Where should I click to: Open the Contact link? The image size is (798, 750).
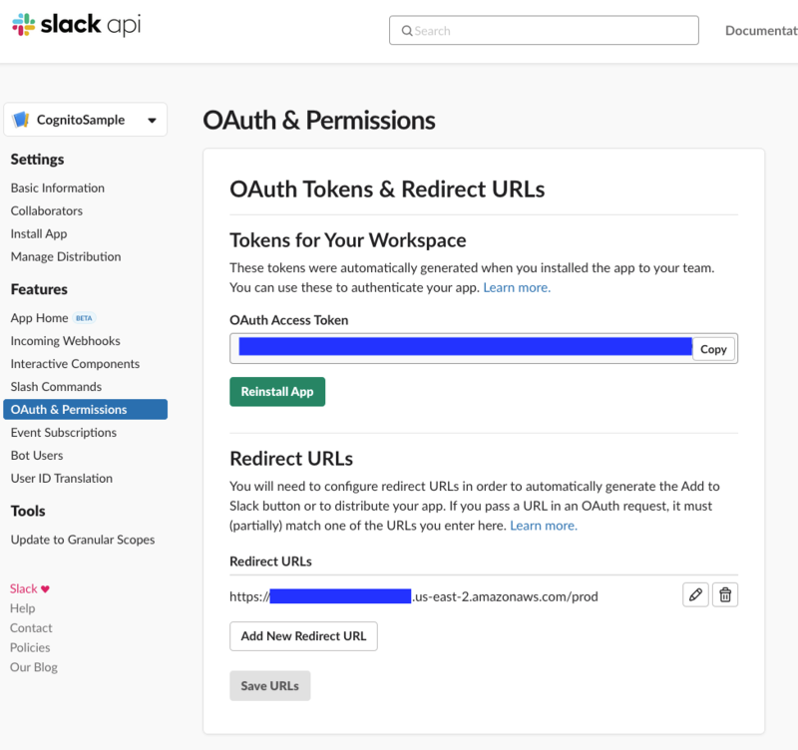click(31, 628)
